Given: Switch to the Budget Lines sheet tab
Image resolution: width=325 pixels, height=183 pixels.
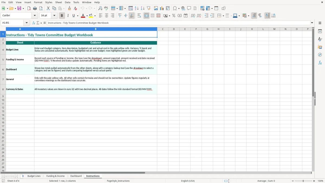Looking at the screenshot, I should coord(34,176).
